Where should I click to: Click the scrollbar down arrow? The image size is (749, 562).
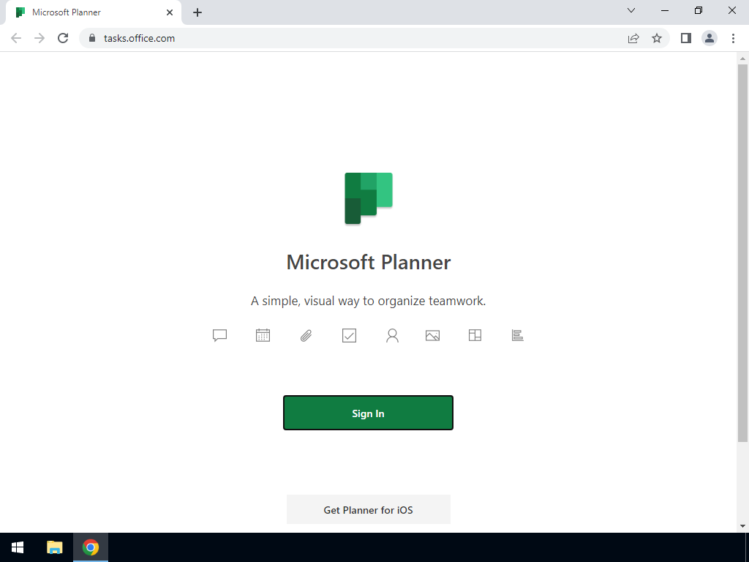pyautogui.click(x=742, y=526)
